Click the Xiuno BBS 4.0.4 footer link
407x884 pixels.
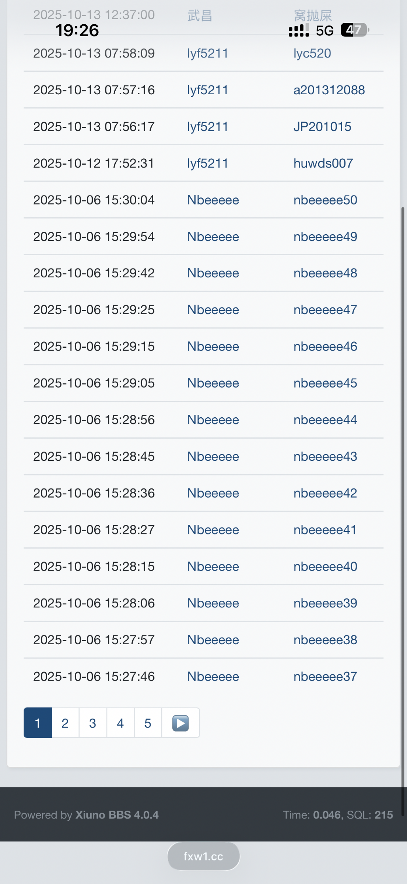pos(117,815)
